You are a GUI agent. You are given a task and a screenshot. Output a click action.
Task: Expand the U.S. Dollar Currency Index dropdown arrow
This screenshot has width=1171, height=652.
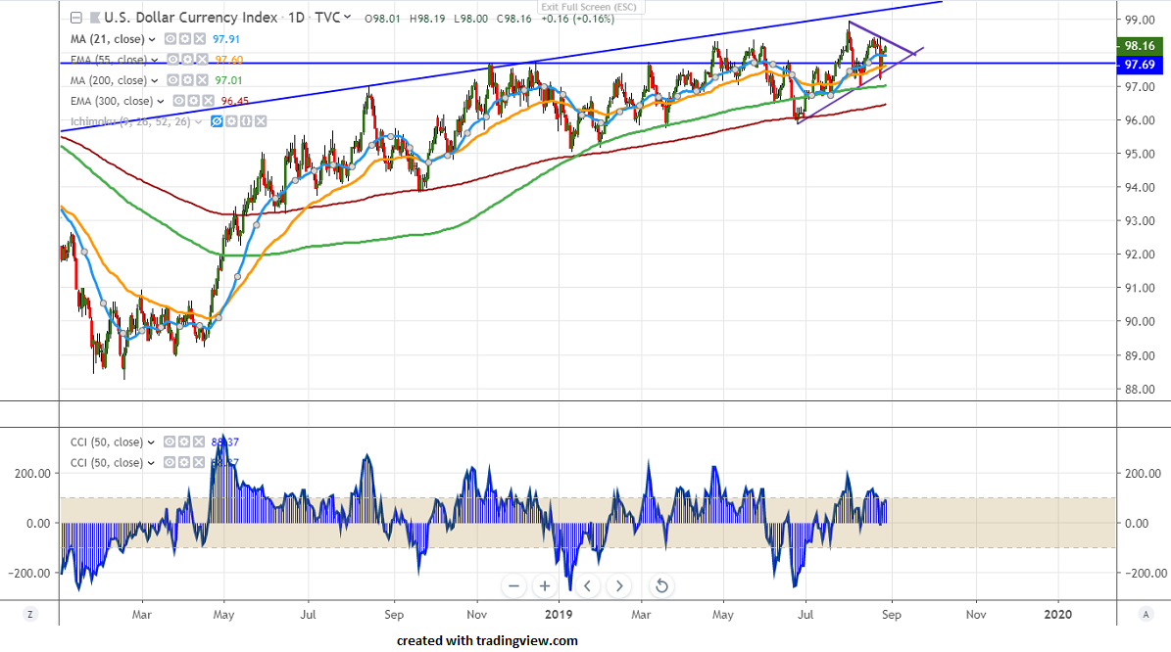(347, 18)
